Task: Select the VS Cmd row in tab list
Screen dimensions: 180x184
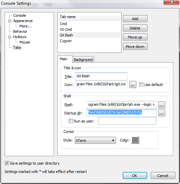Action: 90,29
